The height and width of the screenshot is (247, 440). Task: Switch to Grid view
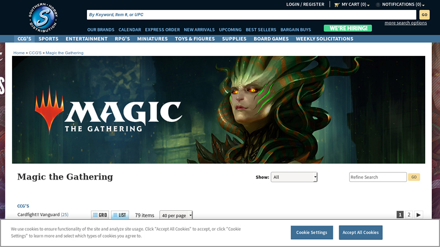100,215
